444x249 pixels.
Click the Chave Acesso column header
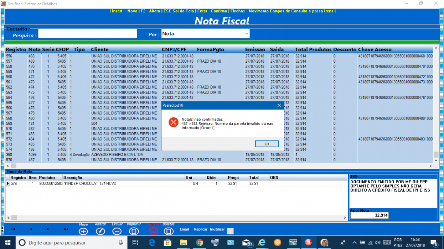click(x=375, y=49)
